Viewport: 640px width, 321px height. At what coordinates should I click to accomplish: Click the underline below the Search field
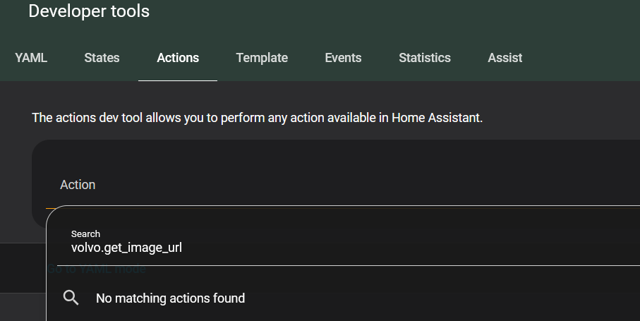coord(353,265)
